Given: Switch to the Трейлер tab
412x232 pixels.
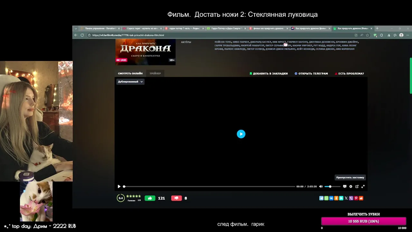Looking at the screenshot, I should 155,73.
